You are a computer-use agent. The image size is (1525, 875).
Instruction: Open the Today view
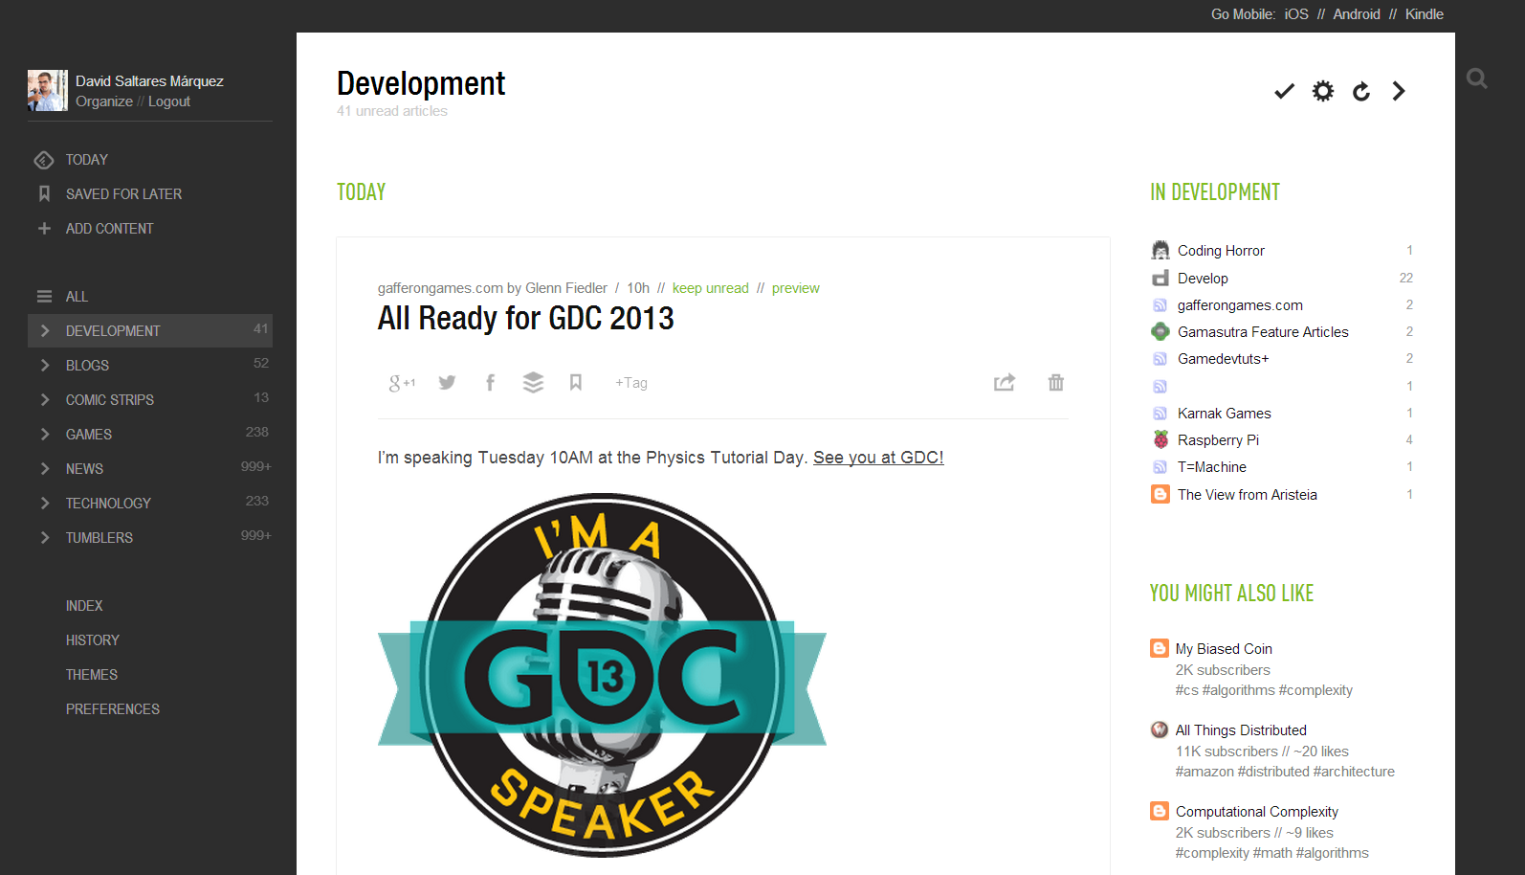[x=87, y=160]
